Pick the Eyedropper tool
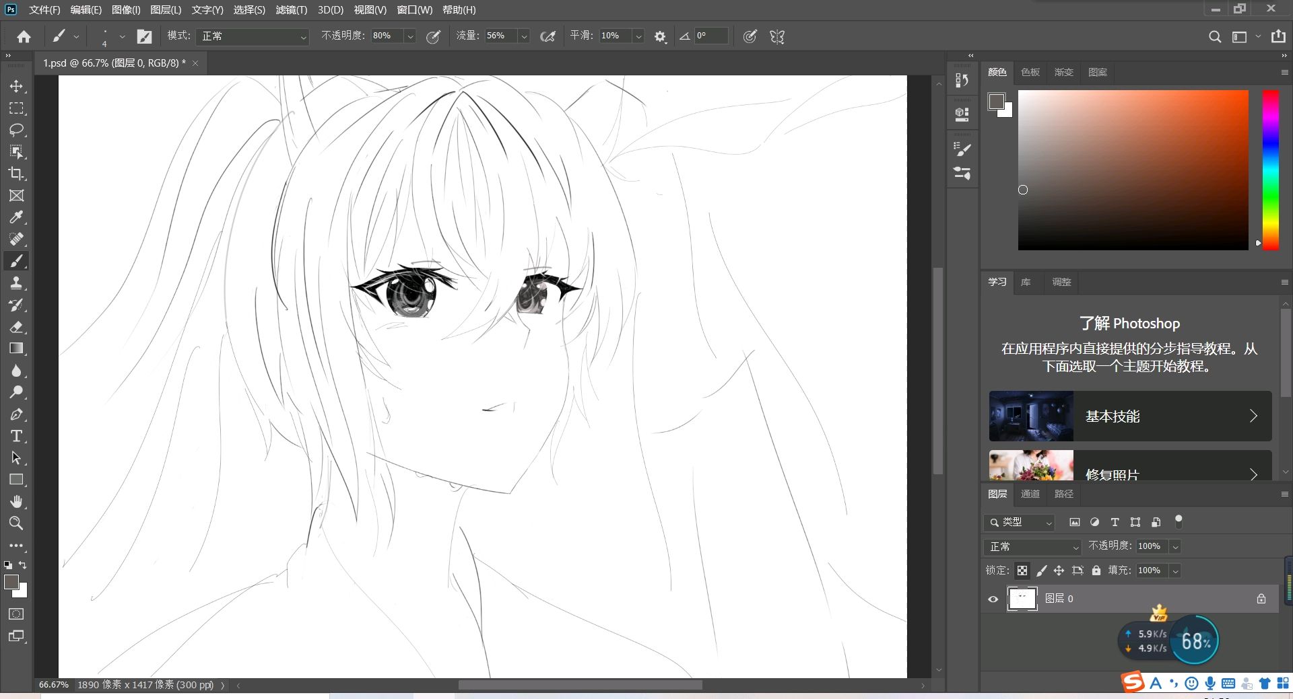This screenshot has width=1293, height=699. click(16, 217)
